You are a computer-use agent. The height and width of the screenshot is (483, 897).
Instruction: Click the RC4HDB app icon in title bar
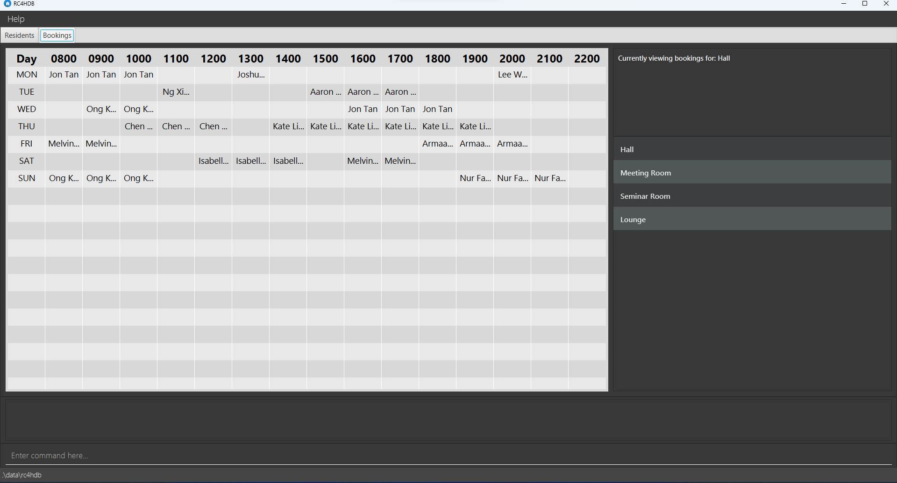click(7, 4)
